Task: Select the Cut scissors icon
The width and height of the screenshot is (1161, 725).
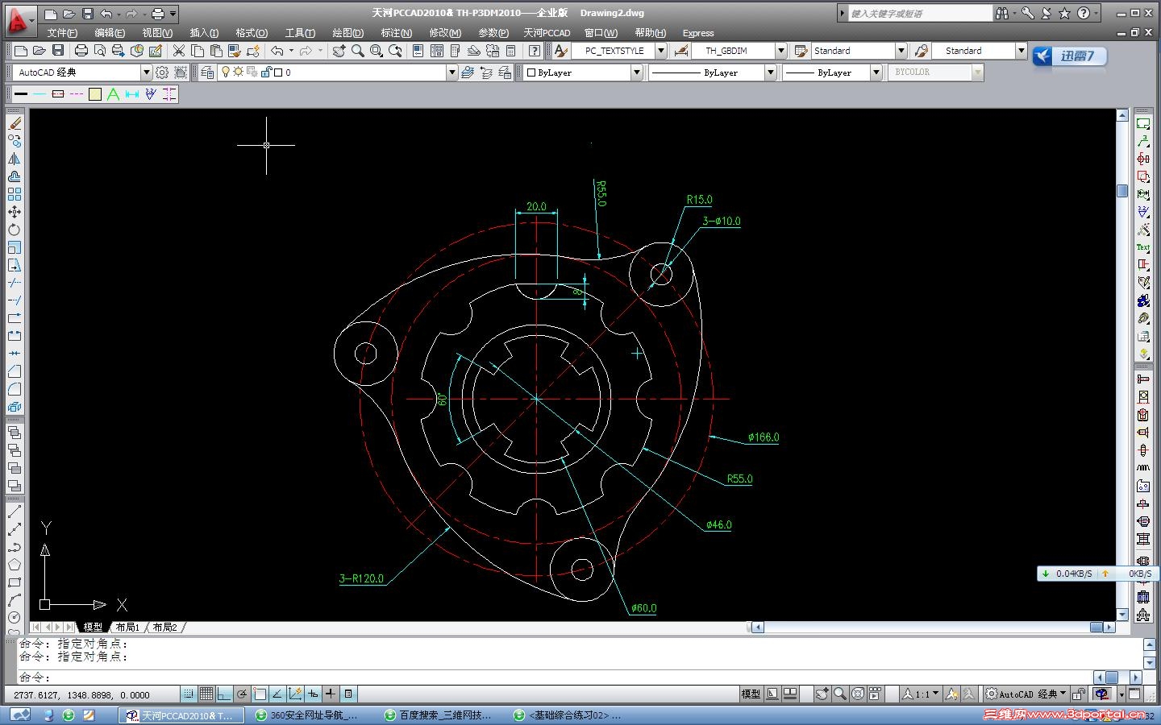Action: (179, 51)
